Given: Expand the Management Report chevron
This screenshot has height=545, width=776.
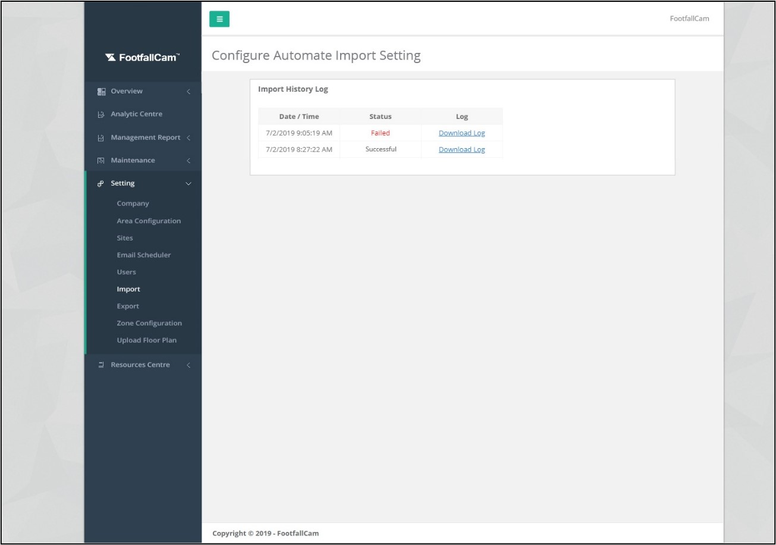Looking at the screenshot, I should point(188,138).
